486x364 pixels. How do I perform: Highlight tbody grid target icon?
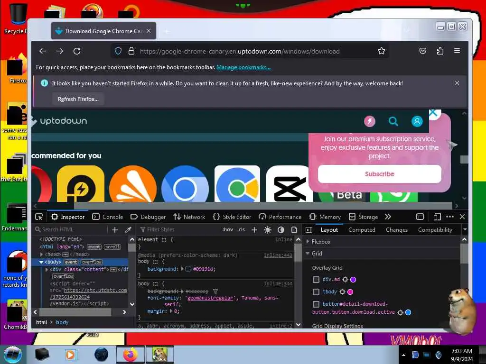pyautogui.click(x=342, y=291)
